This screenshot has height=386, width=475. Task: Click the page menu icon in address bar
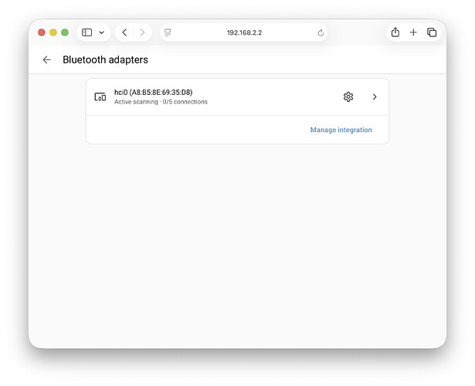pos(168,32)
